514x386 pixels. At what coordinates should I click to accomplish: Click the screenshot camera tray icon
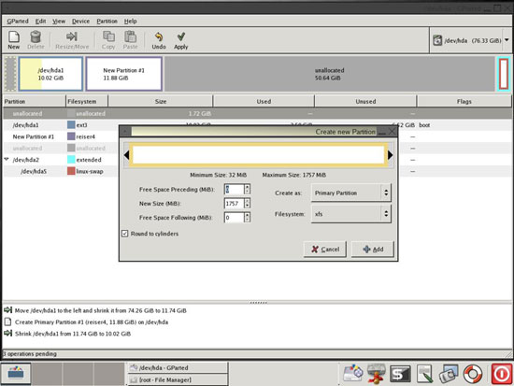[449, 374]
